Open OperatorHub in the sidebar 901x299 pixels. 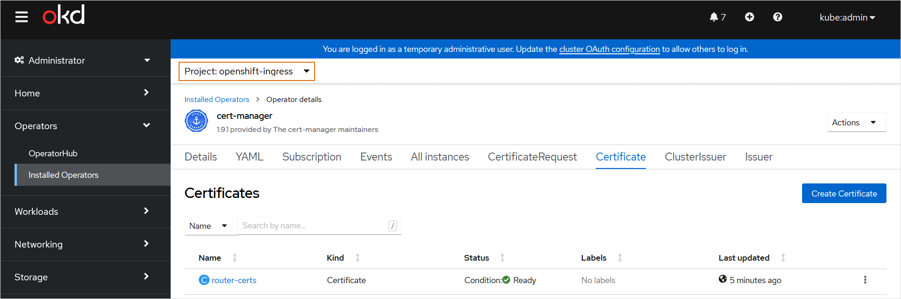point(53,153)
